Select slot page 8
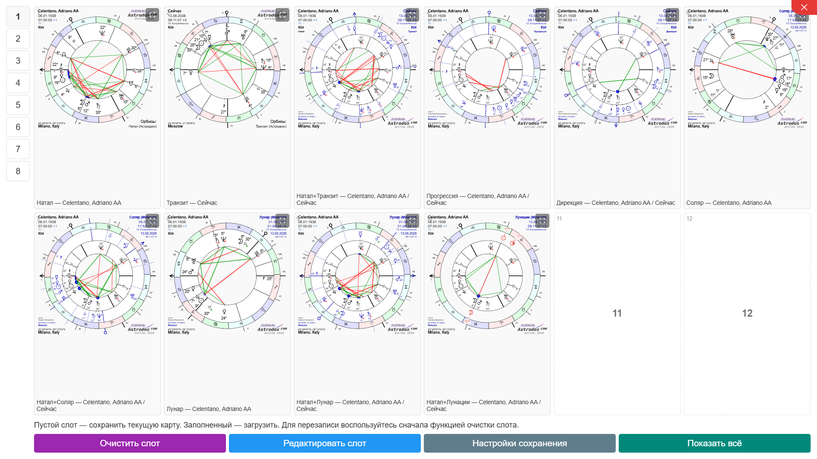Screen dimensions: 817x459 (18, 171)
